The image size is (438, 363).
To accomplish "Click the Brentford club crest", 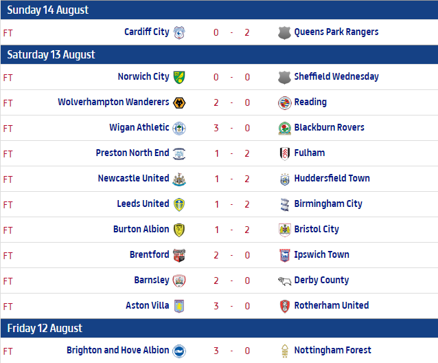I will tap(179, 255).
